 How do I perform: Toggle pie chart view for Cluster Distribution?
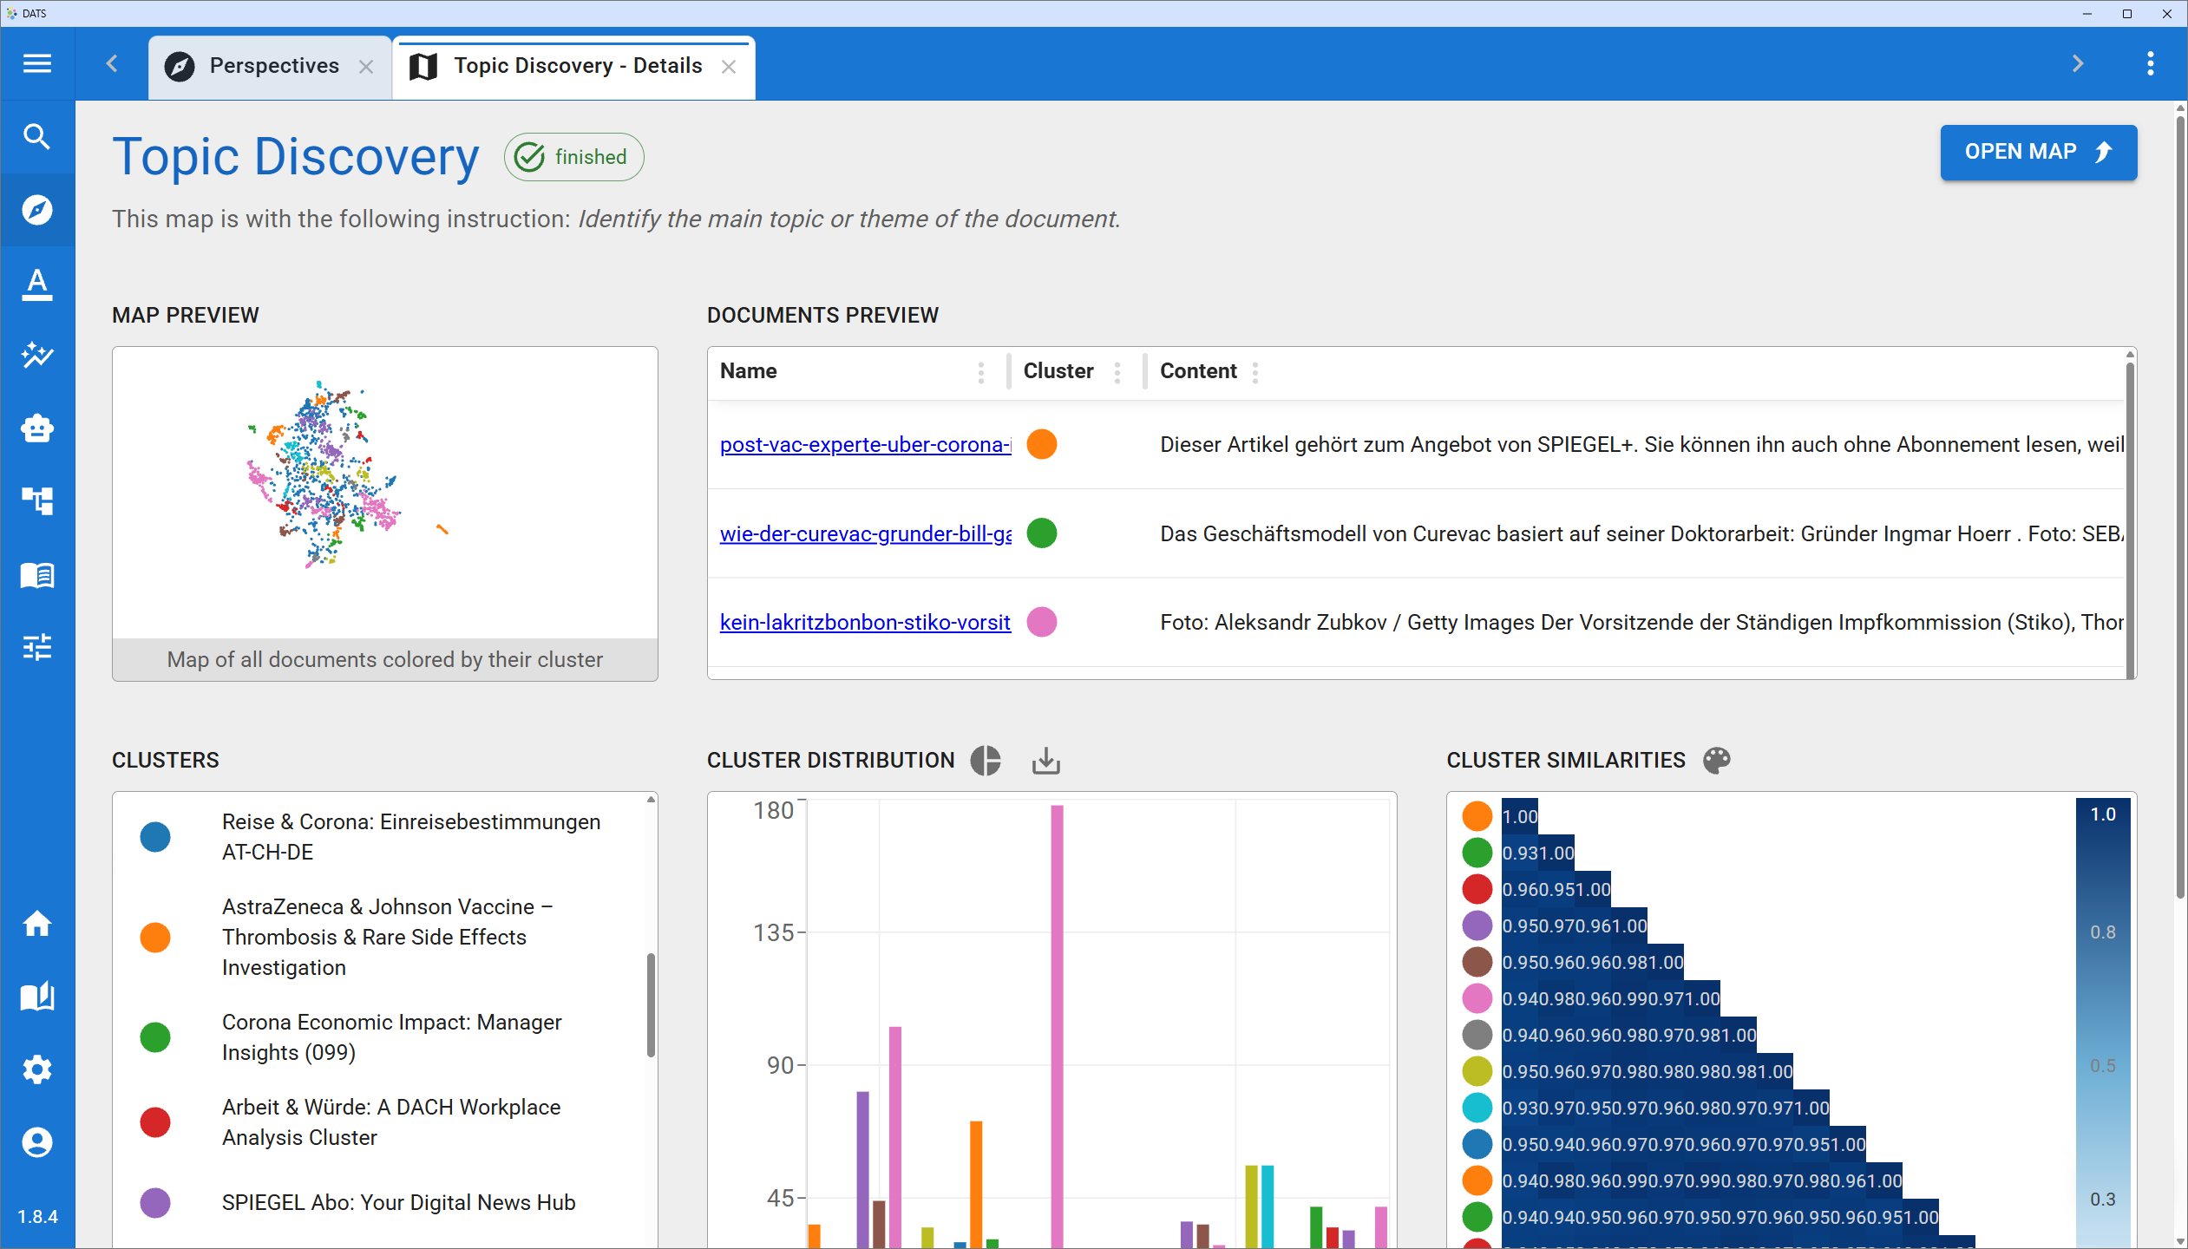click(x=986, y=761)
